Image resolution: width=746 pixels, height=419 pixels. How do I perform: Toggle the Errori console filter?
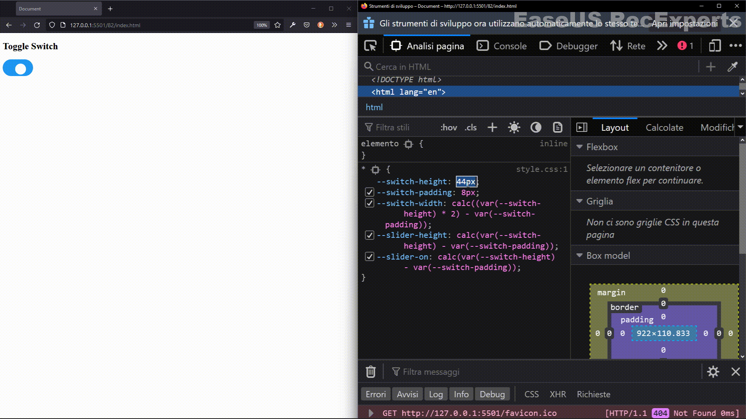(x=376, y=394)
